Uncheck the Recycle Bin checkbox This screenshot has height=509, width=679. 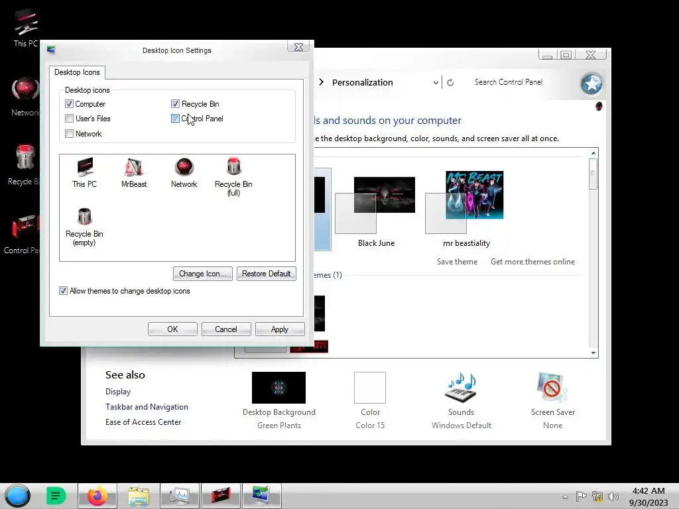point(175,104)
